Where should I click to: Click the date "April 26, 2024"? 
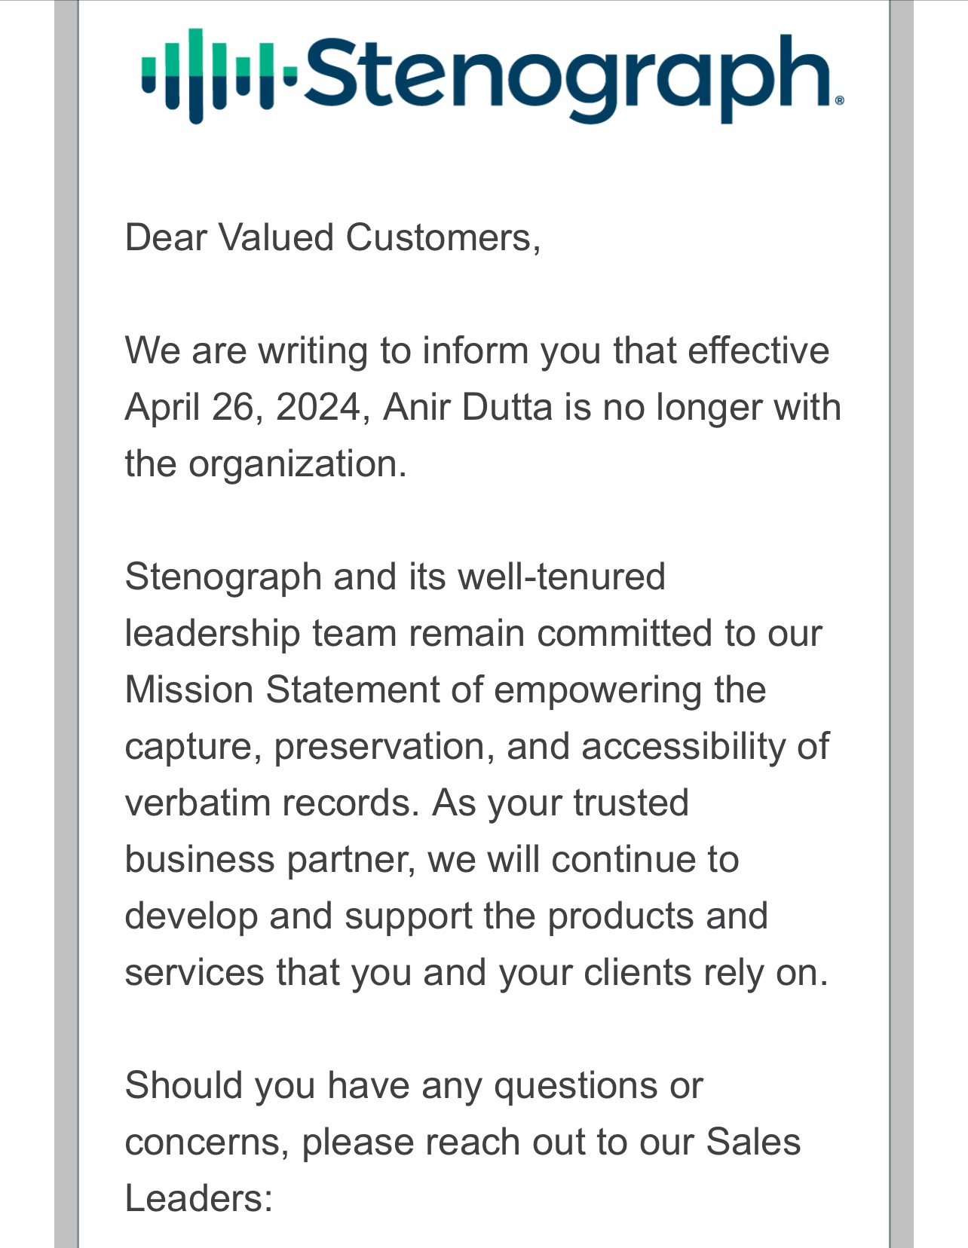pos(243,407)
